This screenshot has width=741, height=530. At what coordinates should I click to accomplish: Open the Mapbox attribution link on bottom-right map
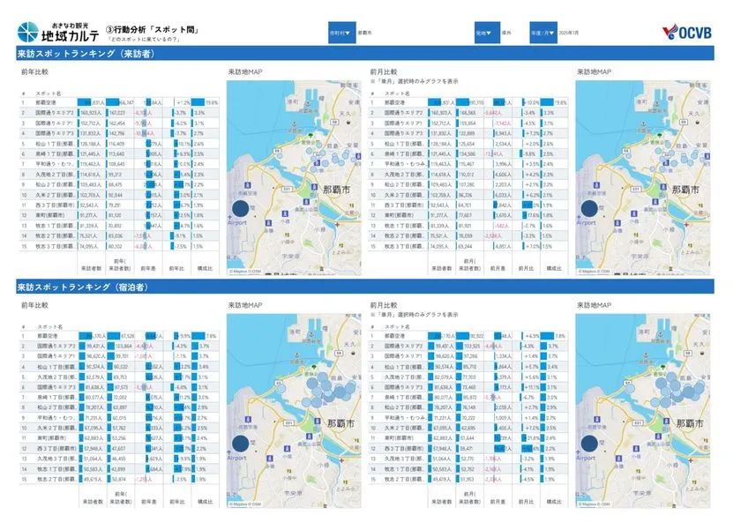pos(594,504)
